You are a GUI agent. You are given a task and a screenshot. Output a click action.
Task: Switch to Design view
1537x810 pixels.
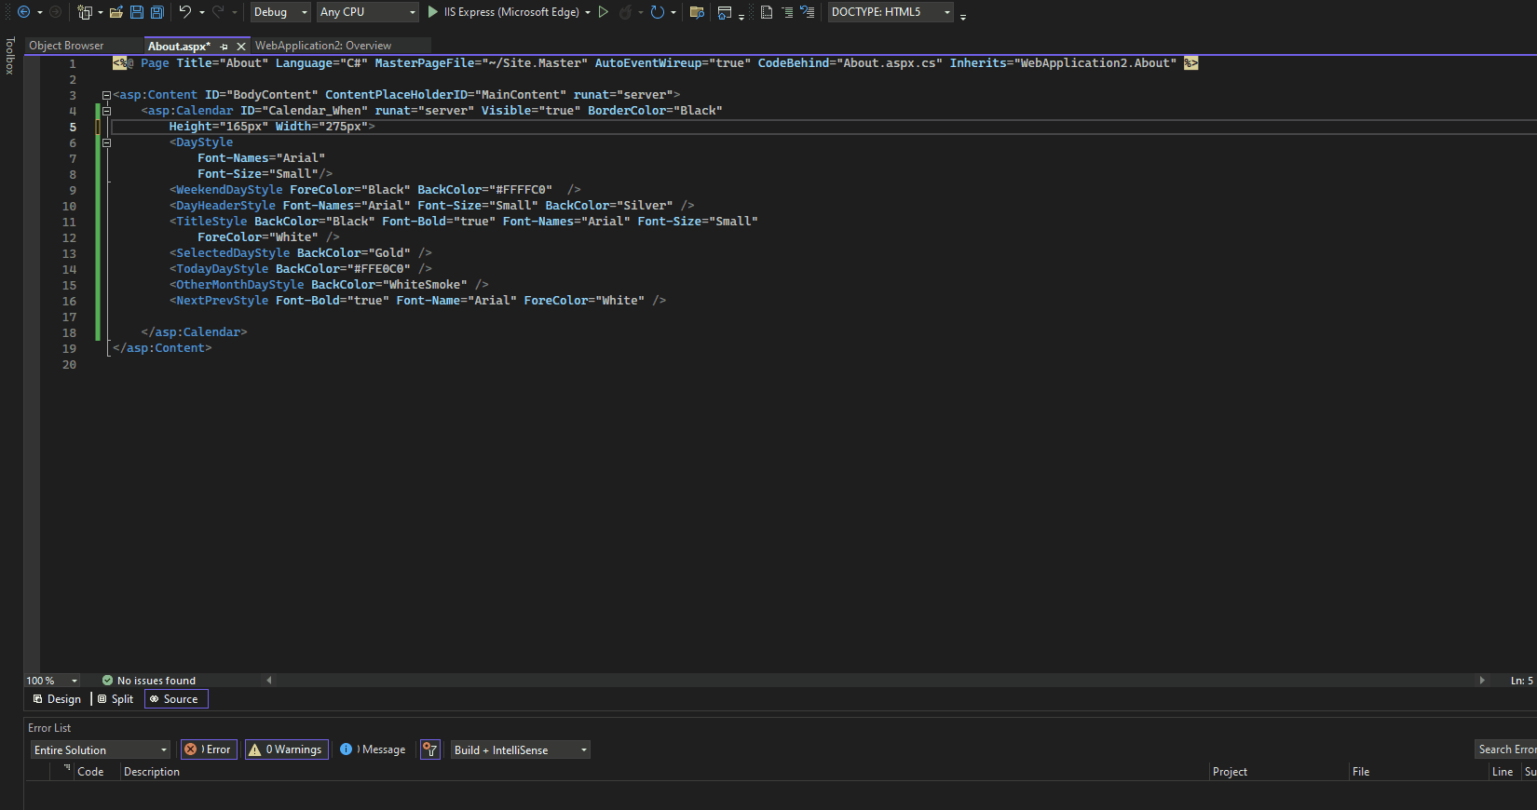[57, 699]
